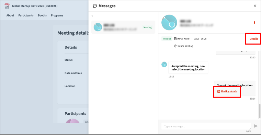Viewport: 261px width, 135px height.
Task: Click the 00:00 - 00:25 time text
Action: click(x=200, y=39)
